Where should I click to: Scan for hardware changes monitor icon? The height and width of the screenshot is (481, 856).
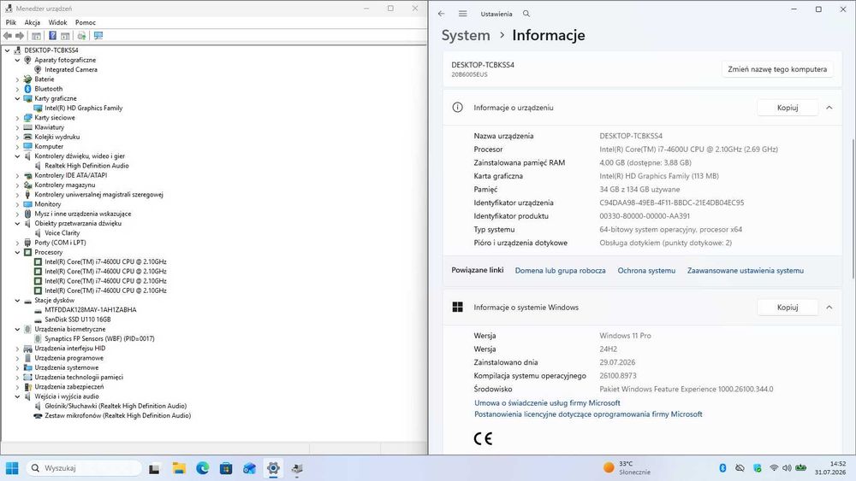98,36
